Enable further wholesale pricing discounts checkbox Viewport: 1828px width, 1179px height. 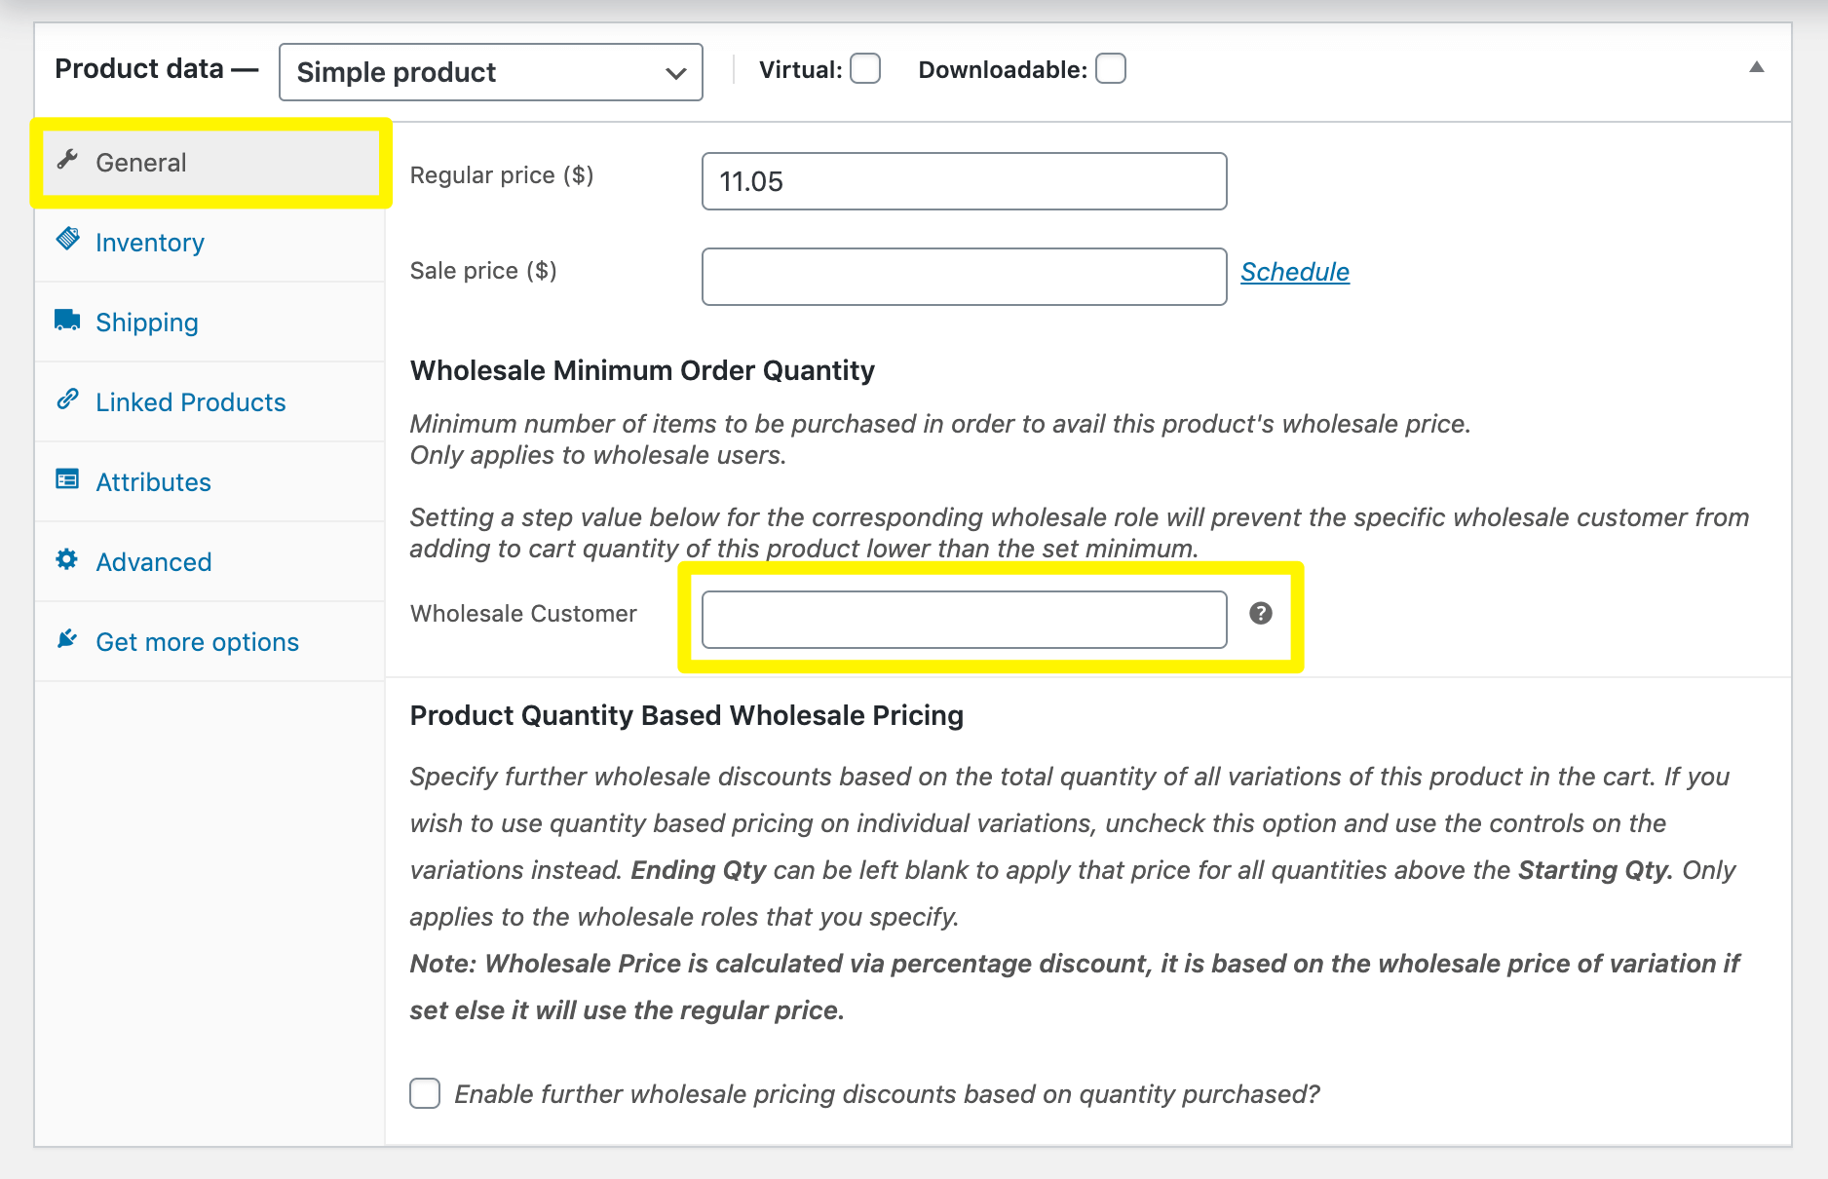tap(425, 1093)
